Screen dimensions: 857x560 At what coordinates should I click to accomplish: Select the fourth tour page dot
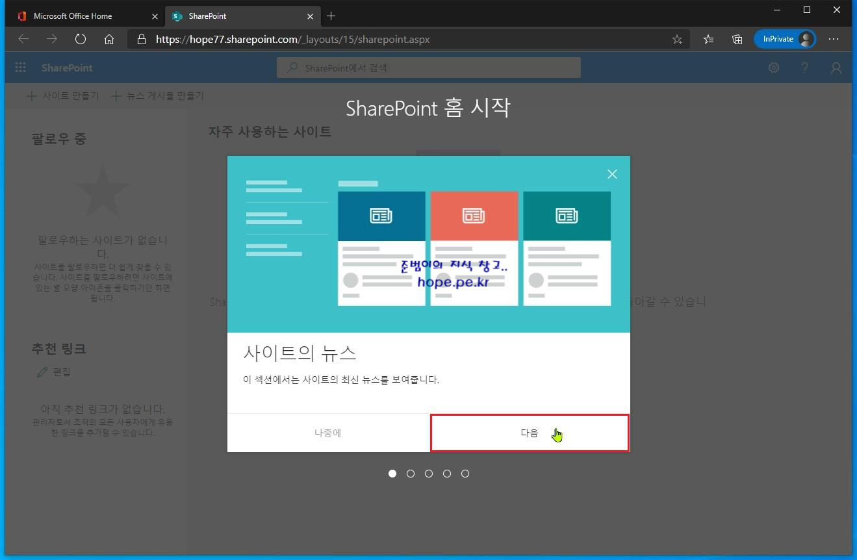tap(447, 474)
